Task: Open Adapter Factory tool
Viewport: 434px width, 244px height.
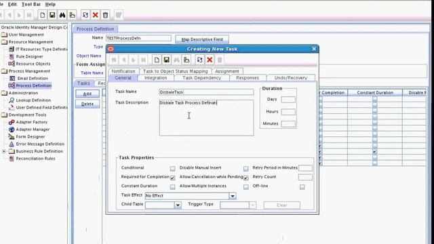Action: tap(28, 122)
